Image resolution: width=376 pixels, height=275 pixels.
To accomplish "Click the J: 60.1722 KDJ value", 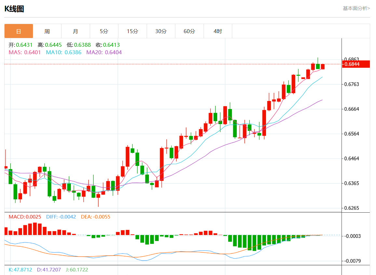I will pos(77,270).
